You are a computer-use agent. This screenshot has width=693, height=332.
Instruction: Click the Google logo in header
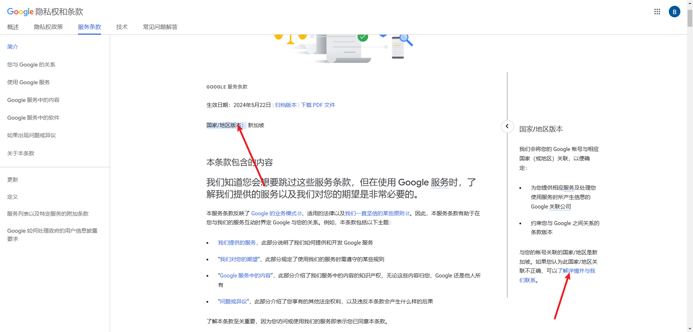pyautogui.click(x=20, y=12)
